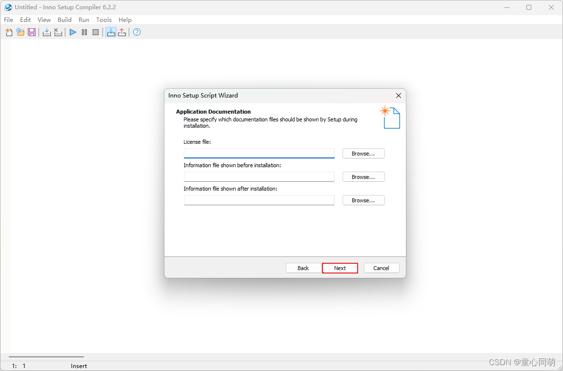Viewport: 563px width, 371px height.
Task: Open the Edit menu
Action: coord(25,20)
